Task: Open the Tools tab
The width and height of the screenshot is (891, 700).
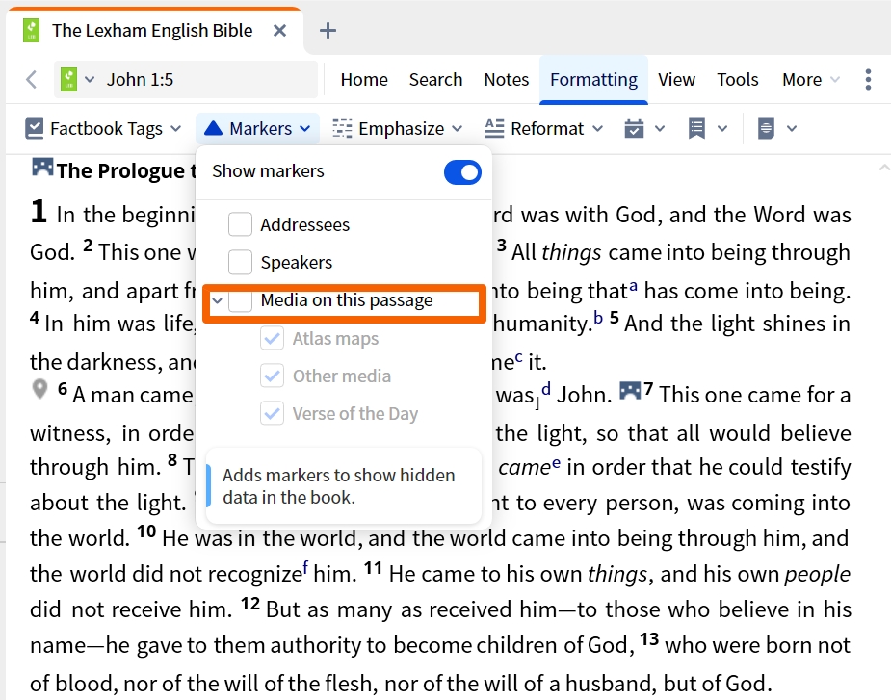Action: (738, 80)
